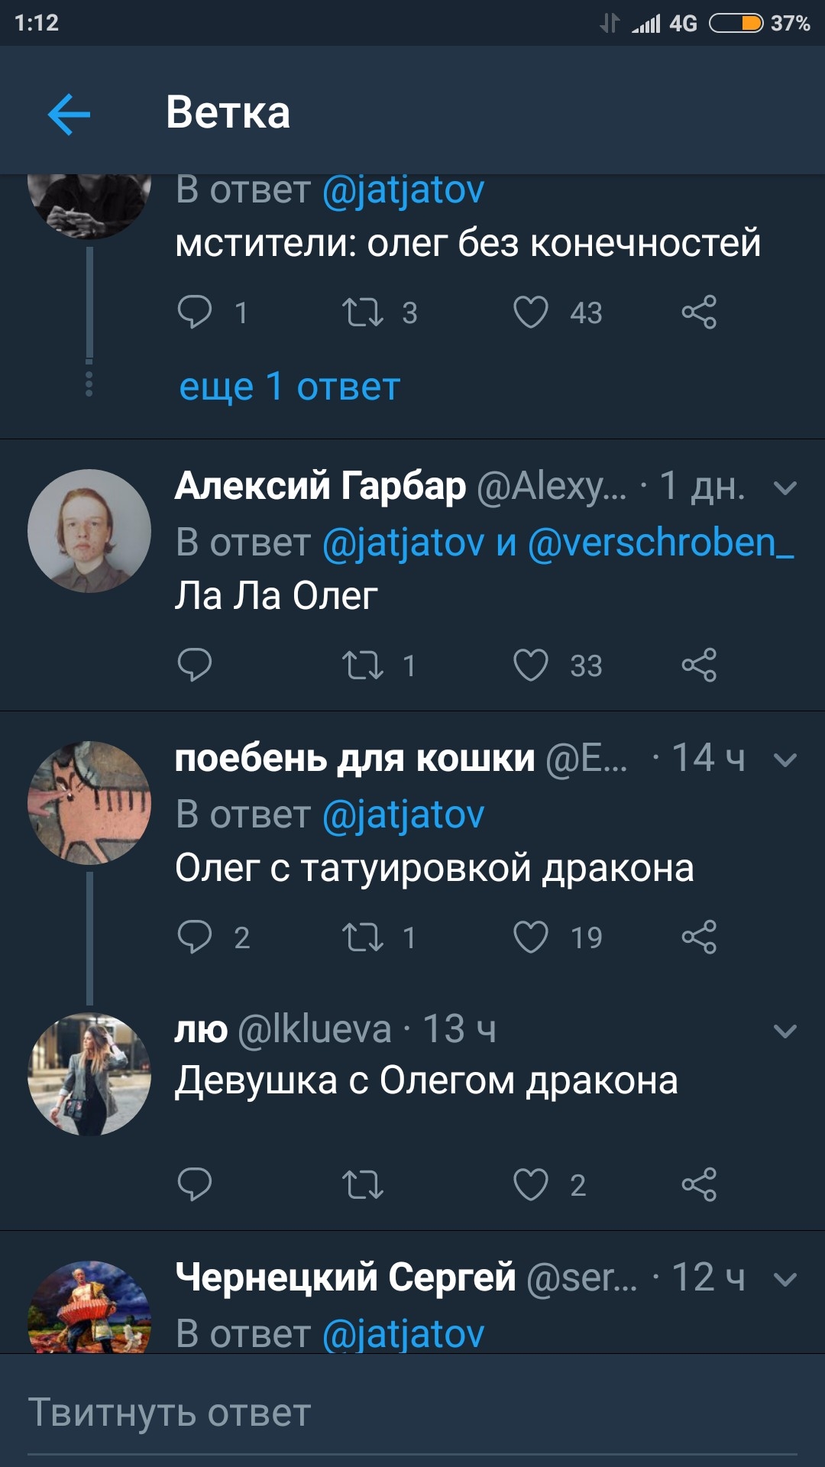
Task: Share the "Ла Ла Олег" tweet
Action: click(x=699, y=665)
